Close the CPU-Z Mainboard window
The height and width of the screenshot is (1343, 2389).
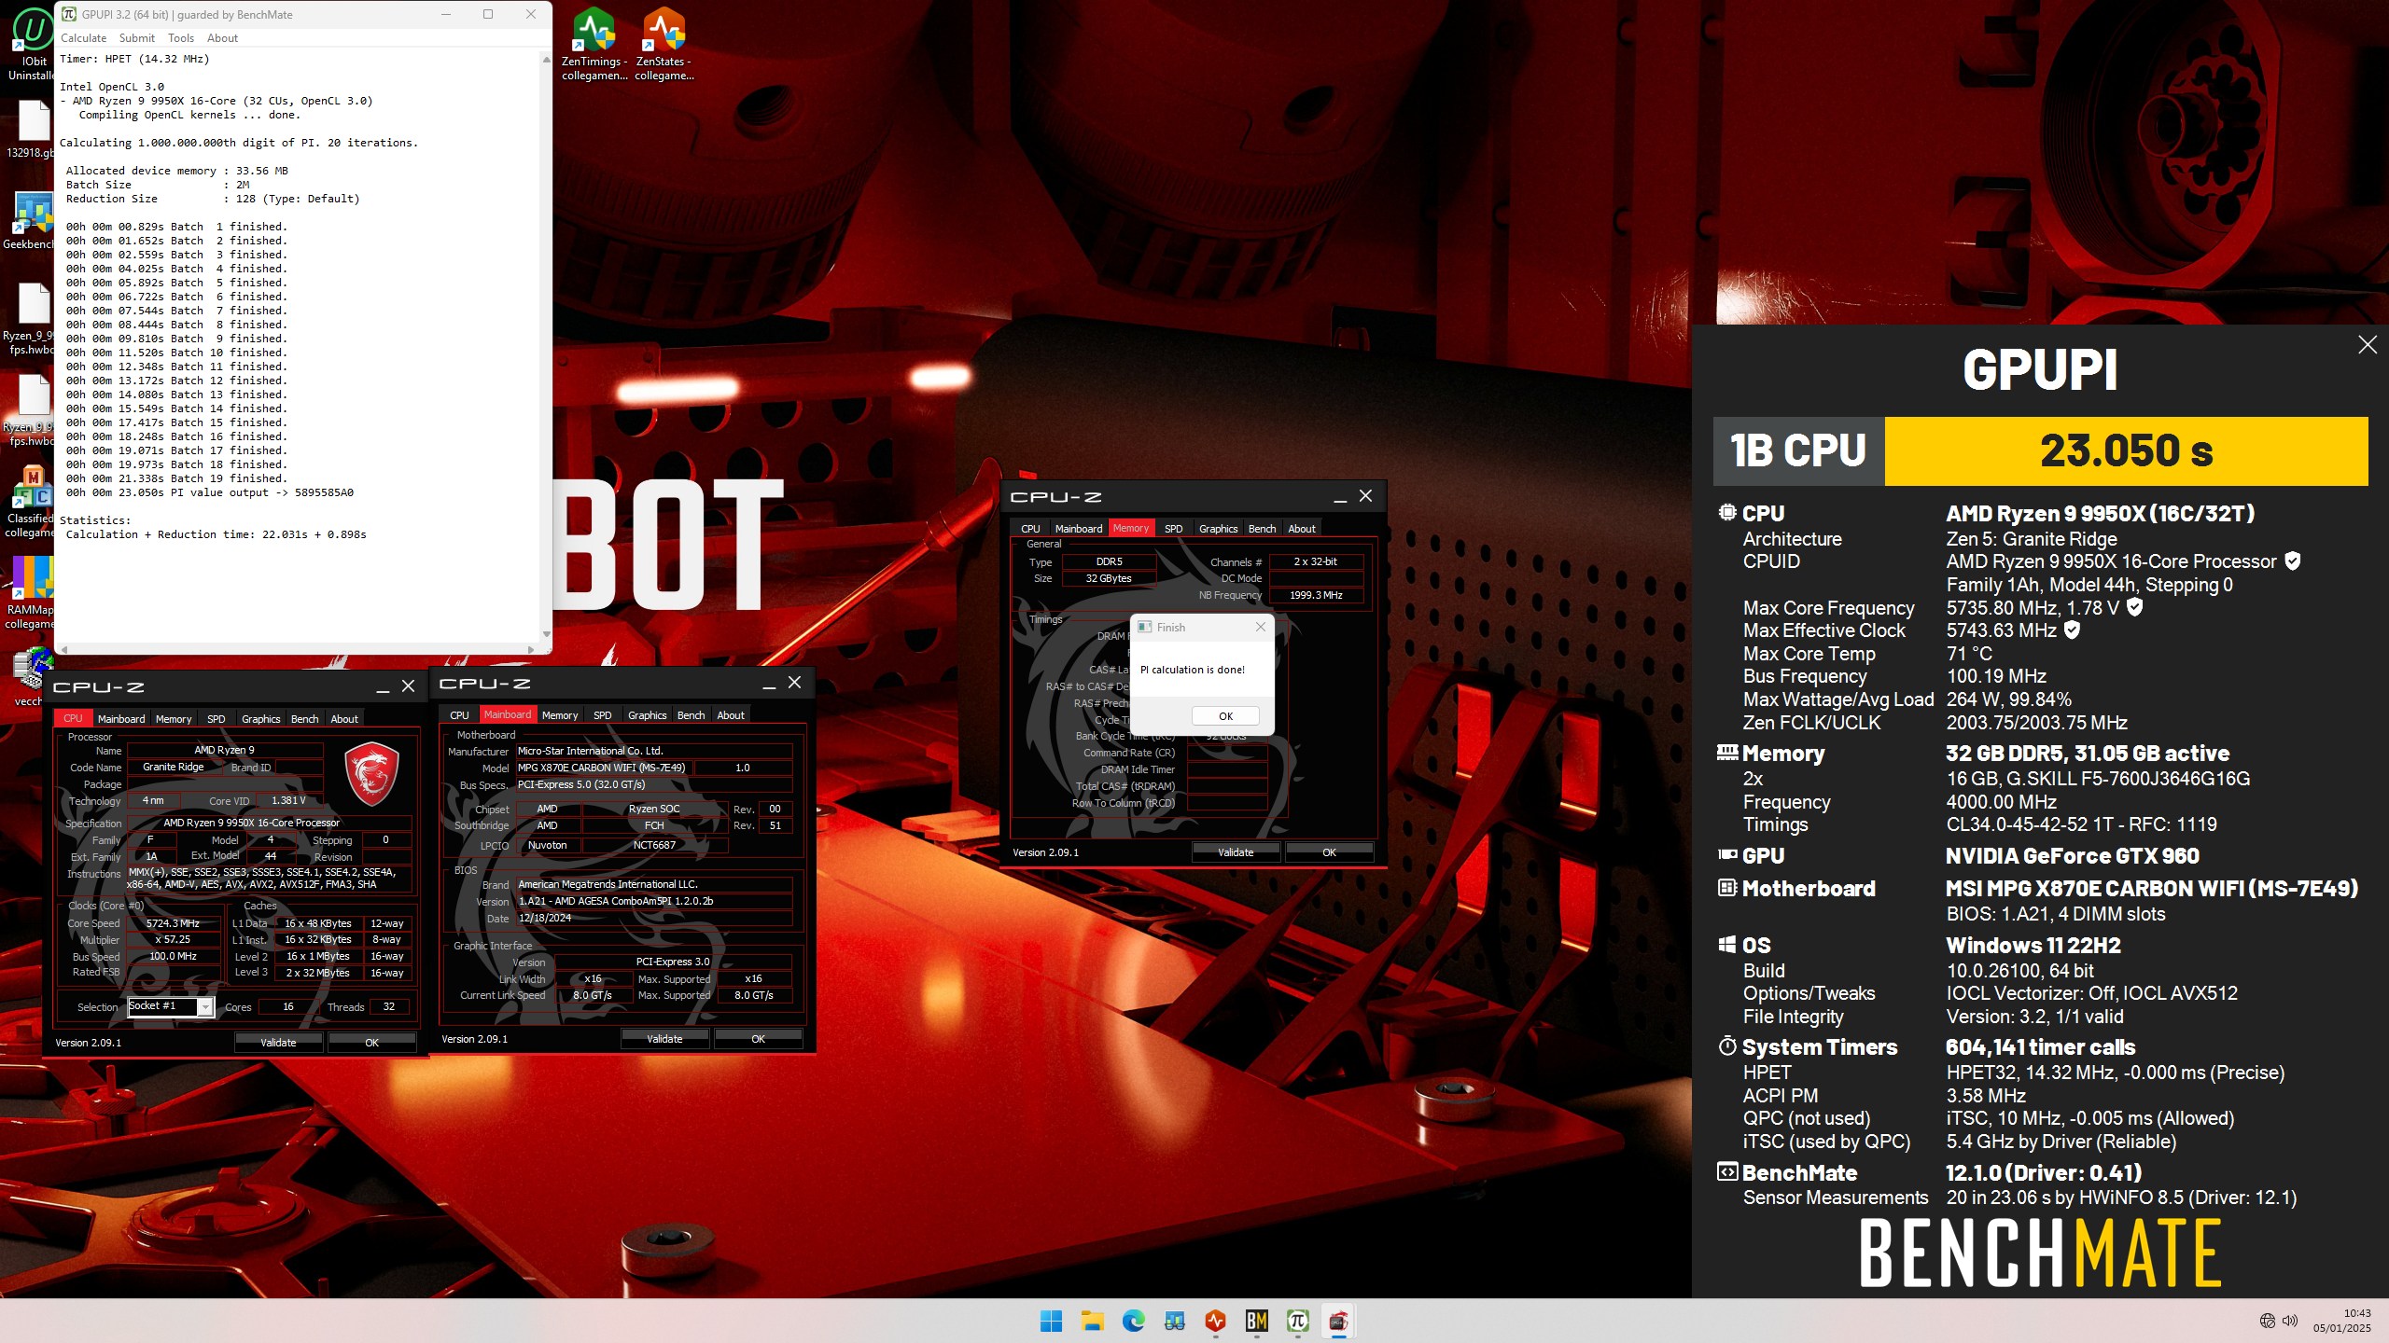(x=794, y=683)
